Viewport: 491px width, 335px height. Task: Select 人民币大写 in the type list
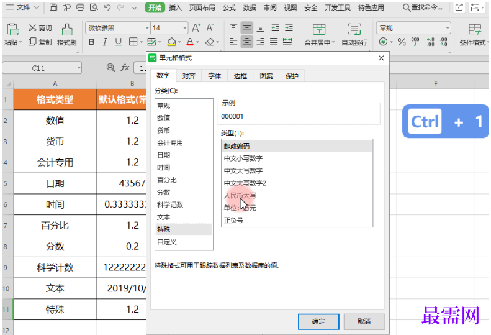[x=240, y=195]
